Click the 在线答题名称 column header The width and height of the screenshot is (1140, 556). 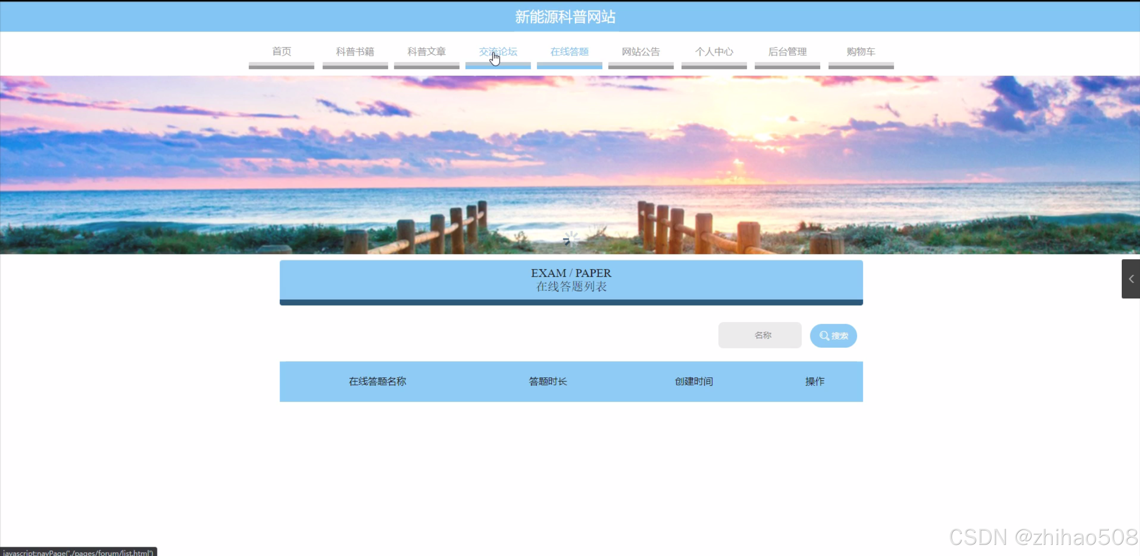[377, 381]
